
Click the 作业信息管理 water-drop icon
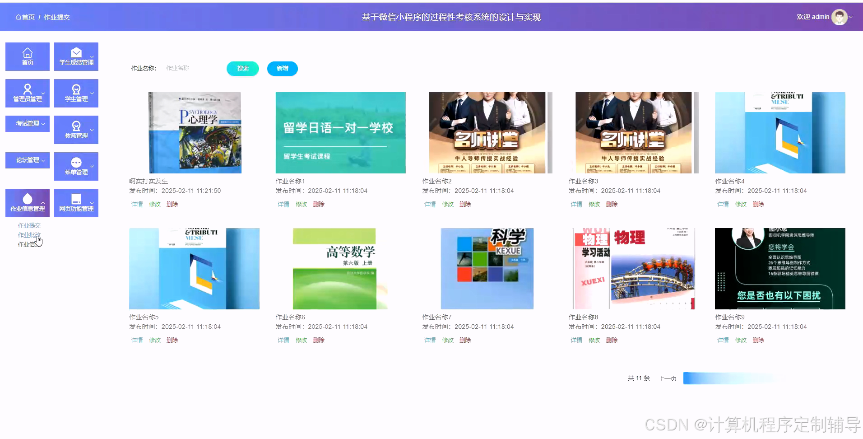point(27,199)
